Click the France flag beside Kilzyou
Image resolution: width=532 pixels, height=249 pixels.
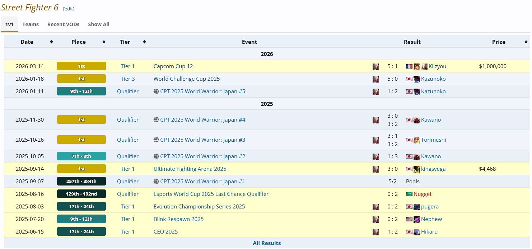click(409, 66)
